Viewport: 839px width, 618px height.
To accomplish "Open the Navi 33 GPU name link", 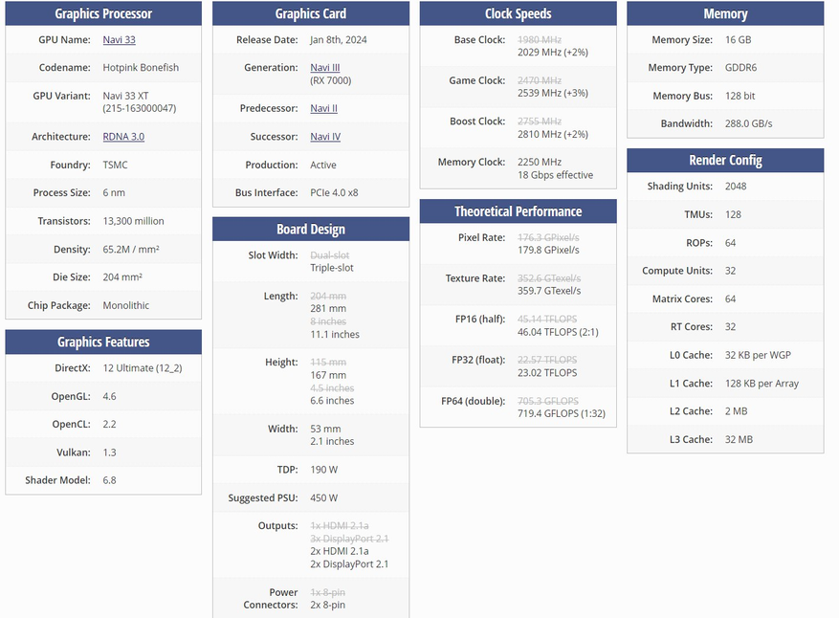I will [x=119, y=39].
